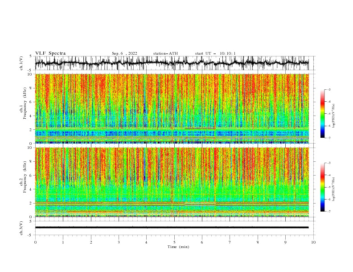Screen dimensions: 353x272
Task: Click the 'start UT = 10:10:1' text
Action: coord(215,53)
